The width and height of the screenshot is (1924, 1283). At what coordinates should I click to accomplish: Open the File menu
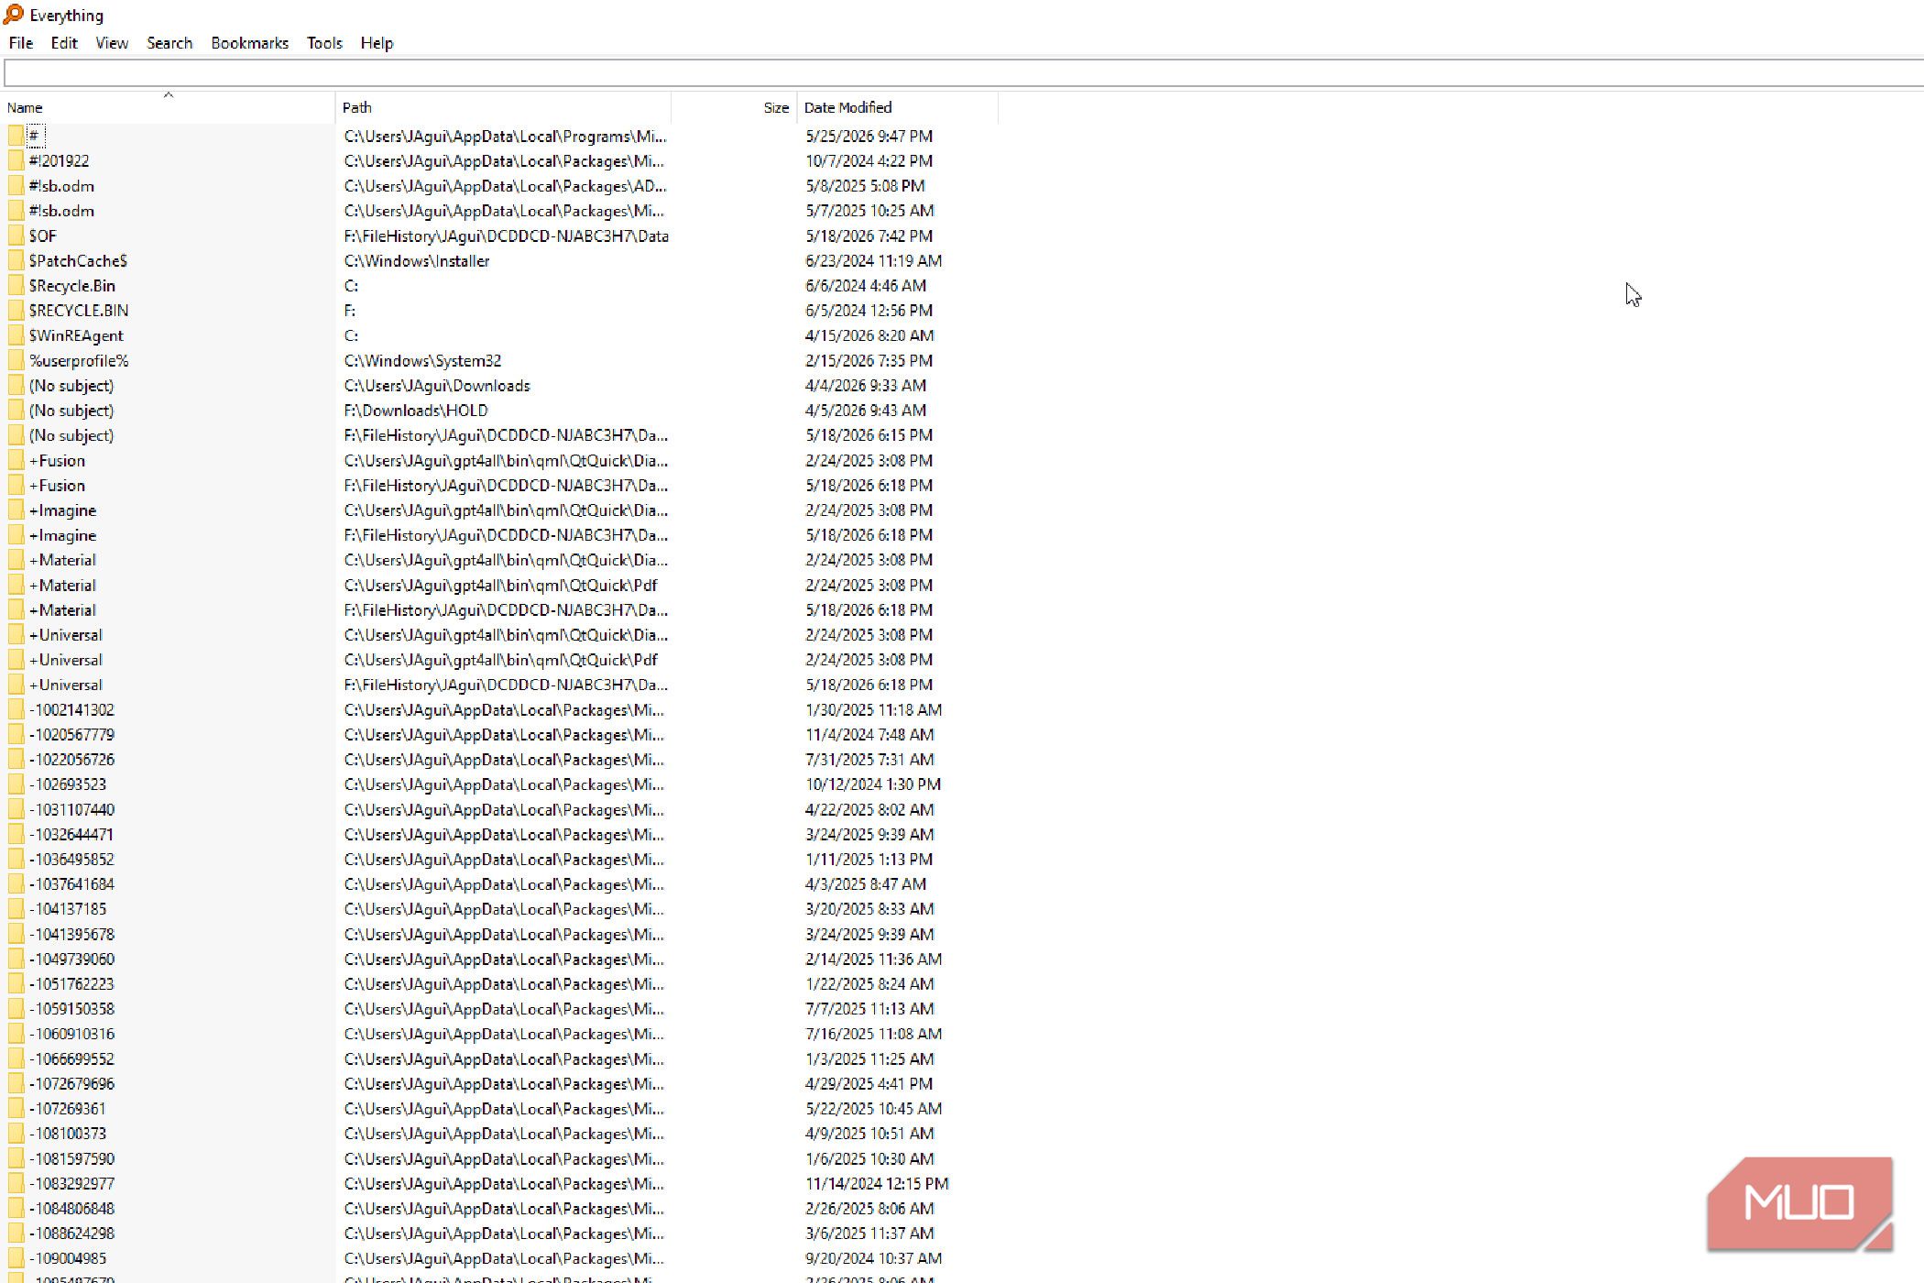click(x=21, y=43)
